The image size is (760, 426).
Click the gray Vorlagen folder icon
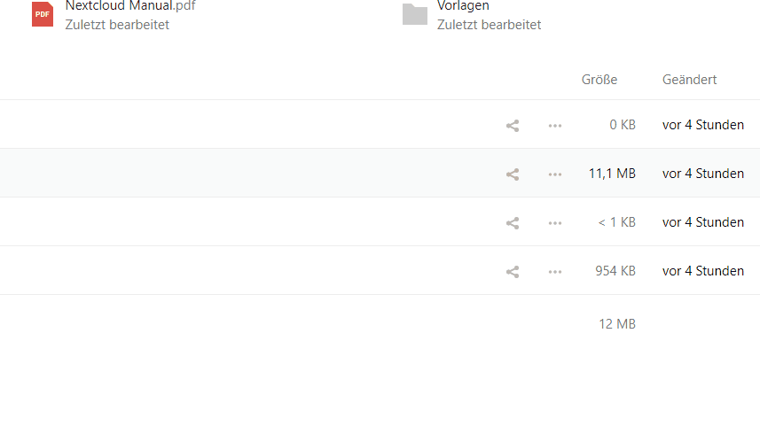coord(415,14)
